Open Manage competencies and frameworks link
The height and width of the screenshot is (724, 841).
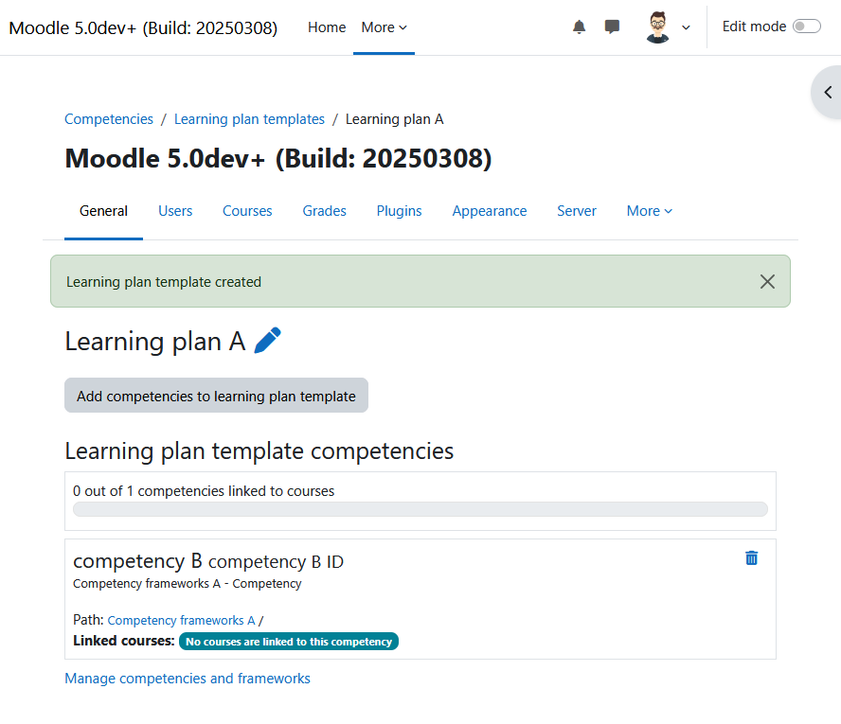(188, 678)
